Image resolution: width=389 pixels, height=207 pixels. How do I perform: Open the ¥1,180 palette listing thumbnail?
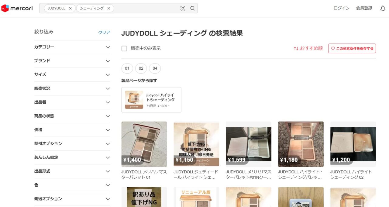point(301,144)
